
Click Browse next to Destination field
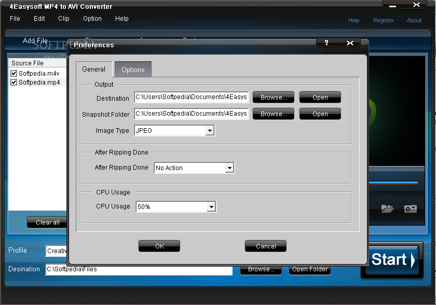tap(274, 97)
